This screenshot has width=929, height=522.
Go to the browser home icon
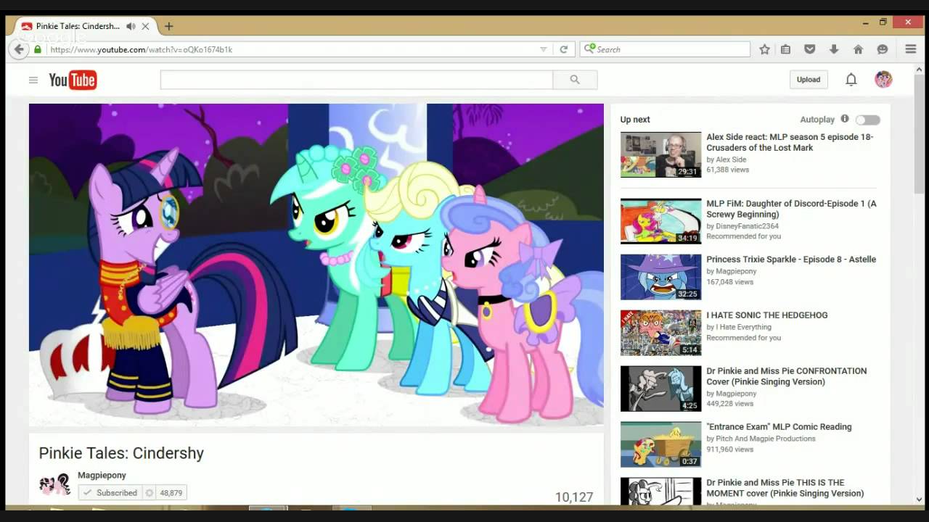(x=858, y=49)
